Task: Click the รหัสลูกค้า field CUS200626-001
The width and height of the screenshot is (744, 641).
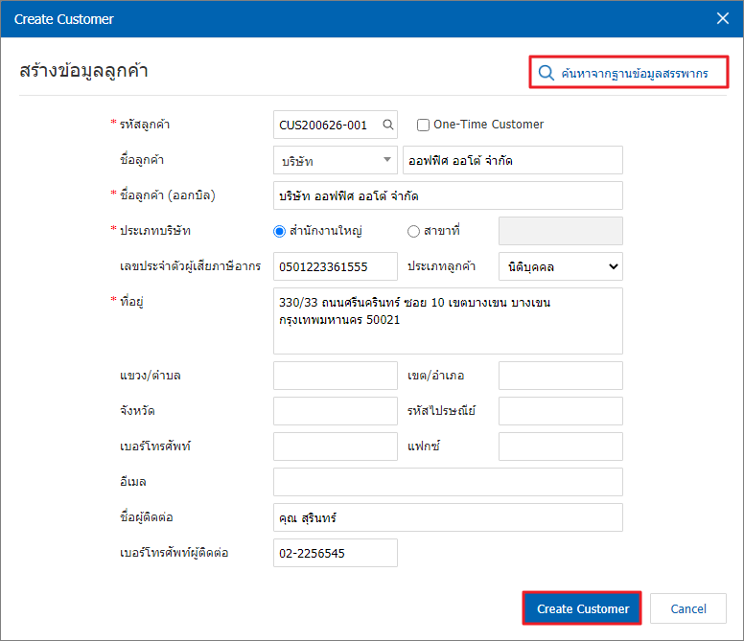Action: (x=335, y=125)
